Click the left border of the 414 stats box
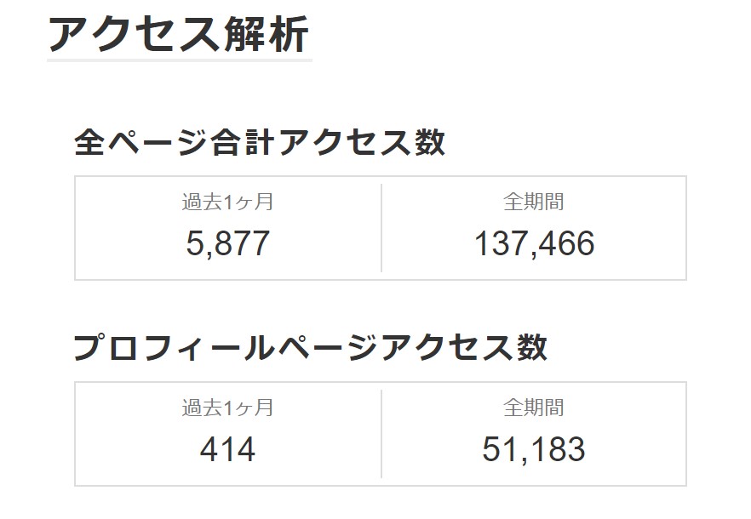The image size is (751, 519). 75,434
